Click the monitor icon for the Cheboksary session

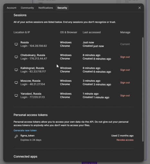pyautogui.click(x=16, y=57)
